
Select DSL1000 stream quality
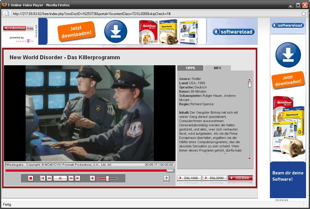pos(189,178)
